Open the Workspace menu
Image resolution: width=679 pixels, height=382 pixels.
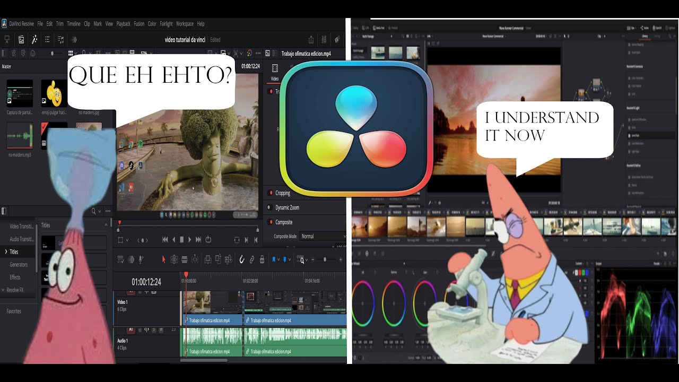click(185, 24)
